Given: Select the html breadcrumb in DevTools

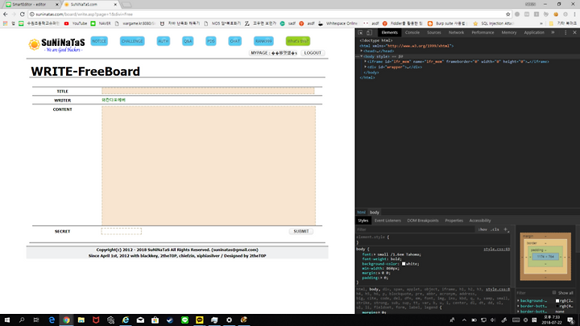Looking at the screenshot, I should (362, 213).
